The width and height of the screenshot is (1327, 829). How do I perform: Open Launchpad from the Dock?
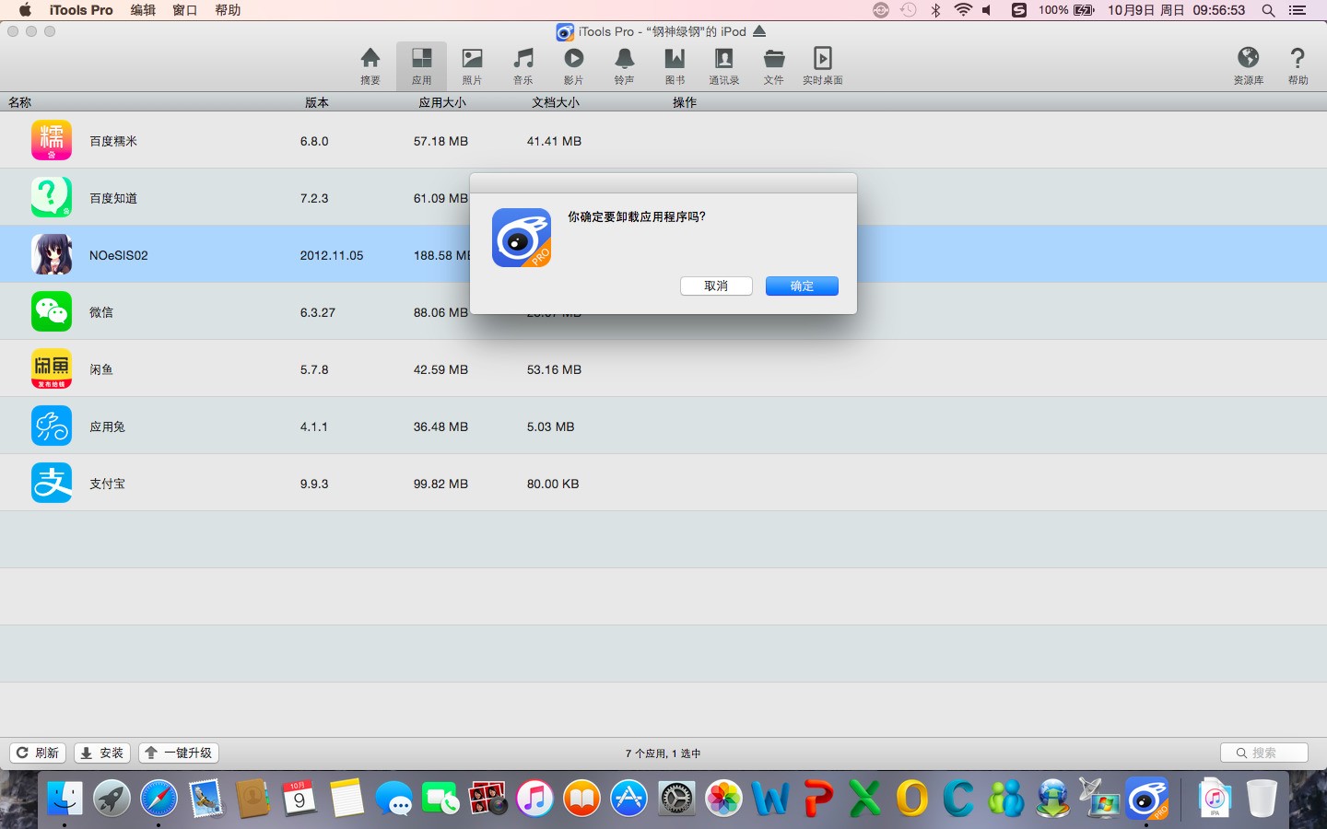pos(112,798)
